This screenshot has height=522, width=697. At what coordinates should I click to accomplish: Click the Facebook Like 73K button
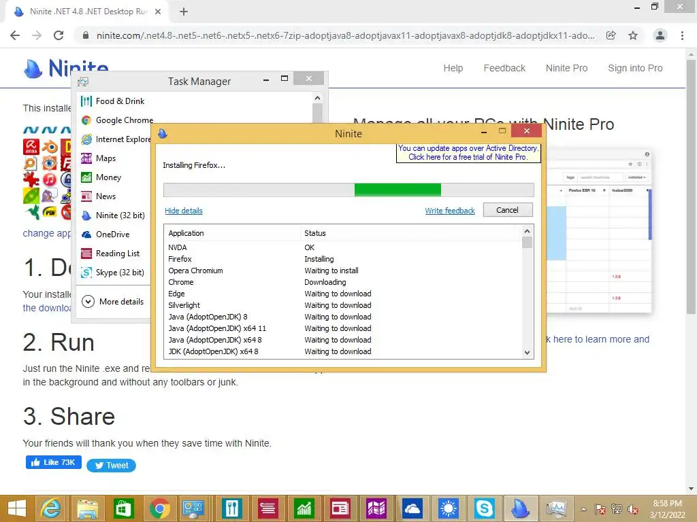point(53,462)
